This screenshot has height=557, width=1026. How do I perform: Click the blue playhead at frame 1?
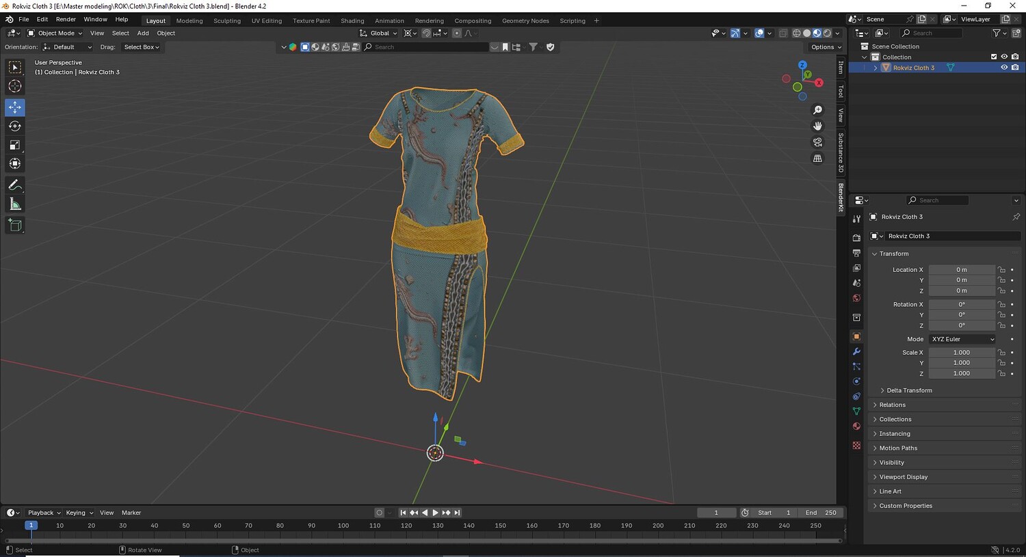tap(31, 526)
